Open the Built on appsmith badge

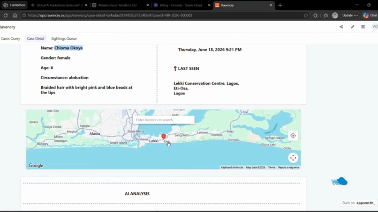[x=358, y=203]
